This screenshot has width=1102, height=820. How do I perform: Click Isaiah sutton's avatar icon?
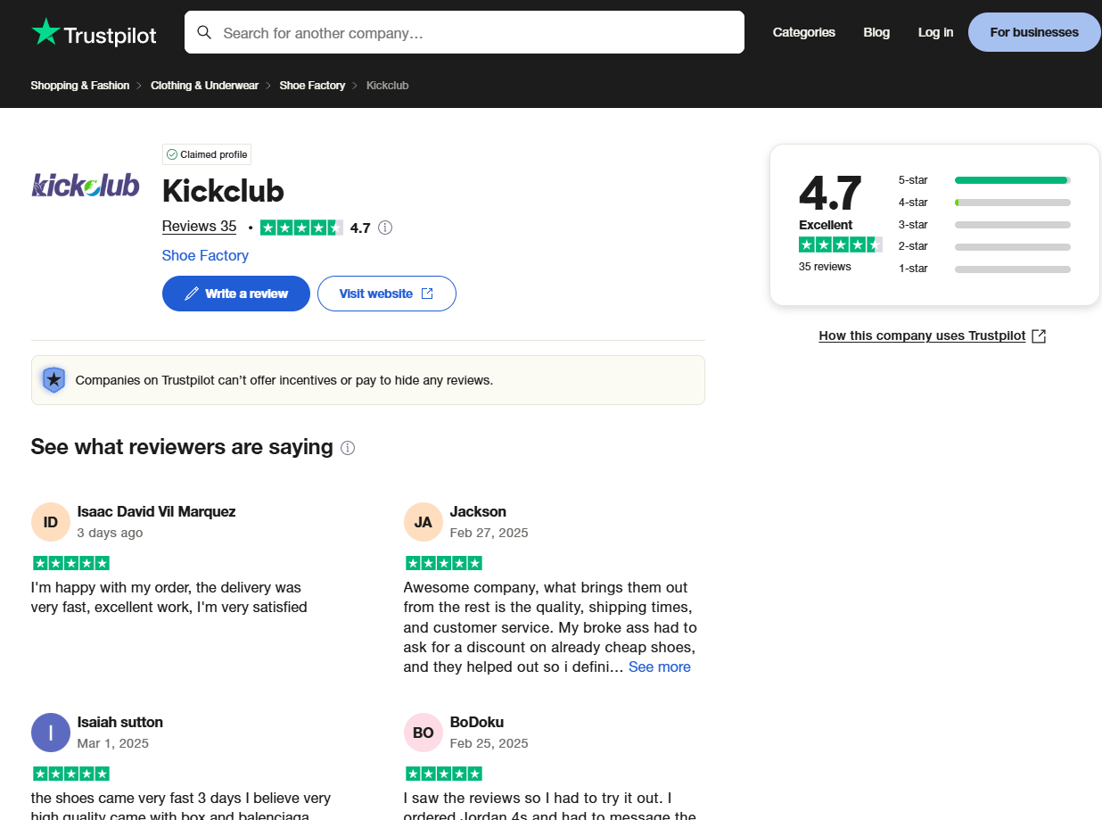point(51,733)
